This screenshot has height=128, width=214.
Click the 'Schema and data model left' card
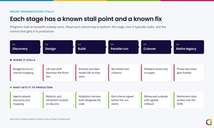click(x=91, y=73)
